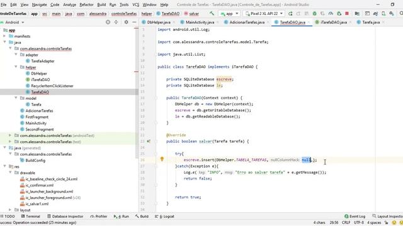This screenshot has height=226, width=403.
Task: Expand the layout folder
Action: tap(10, 210)
